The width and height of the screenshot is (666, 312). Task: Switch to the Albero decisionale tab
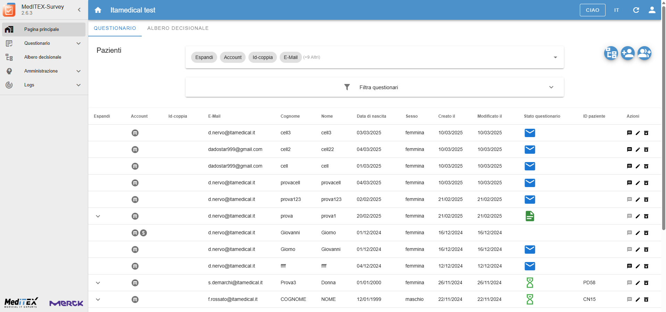point(178,28)
